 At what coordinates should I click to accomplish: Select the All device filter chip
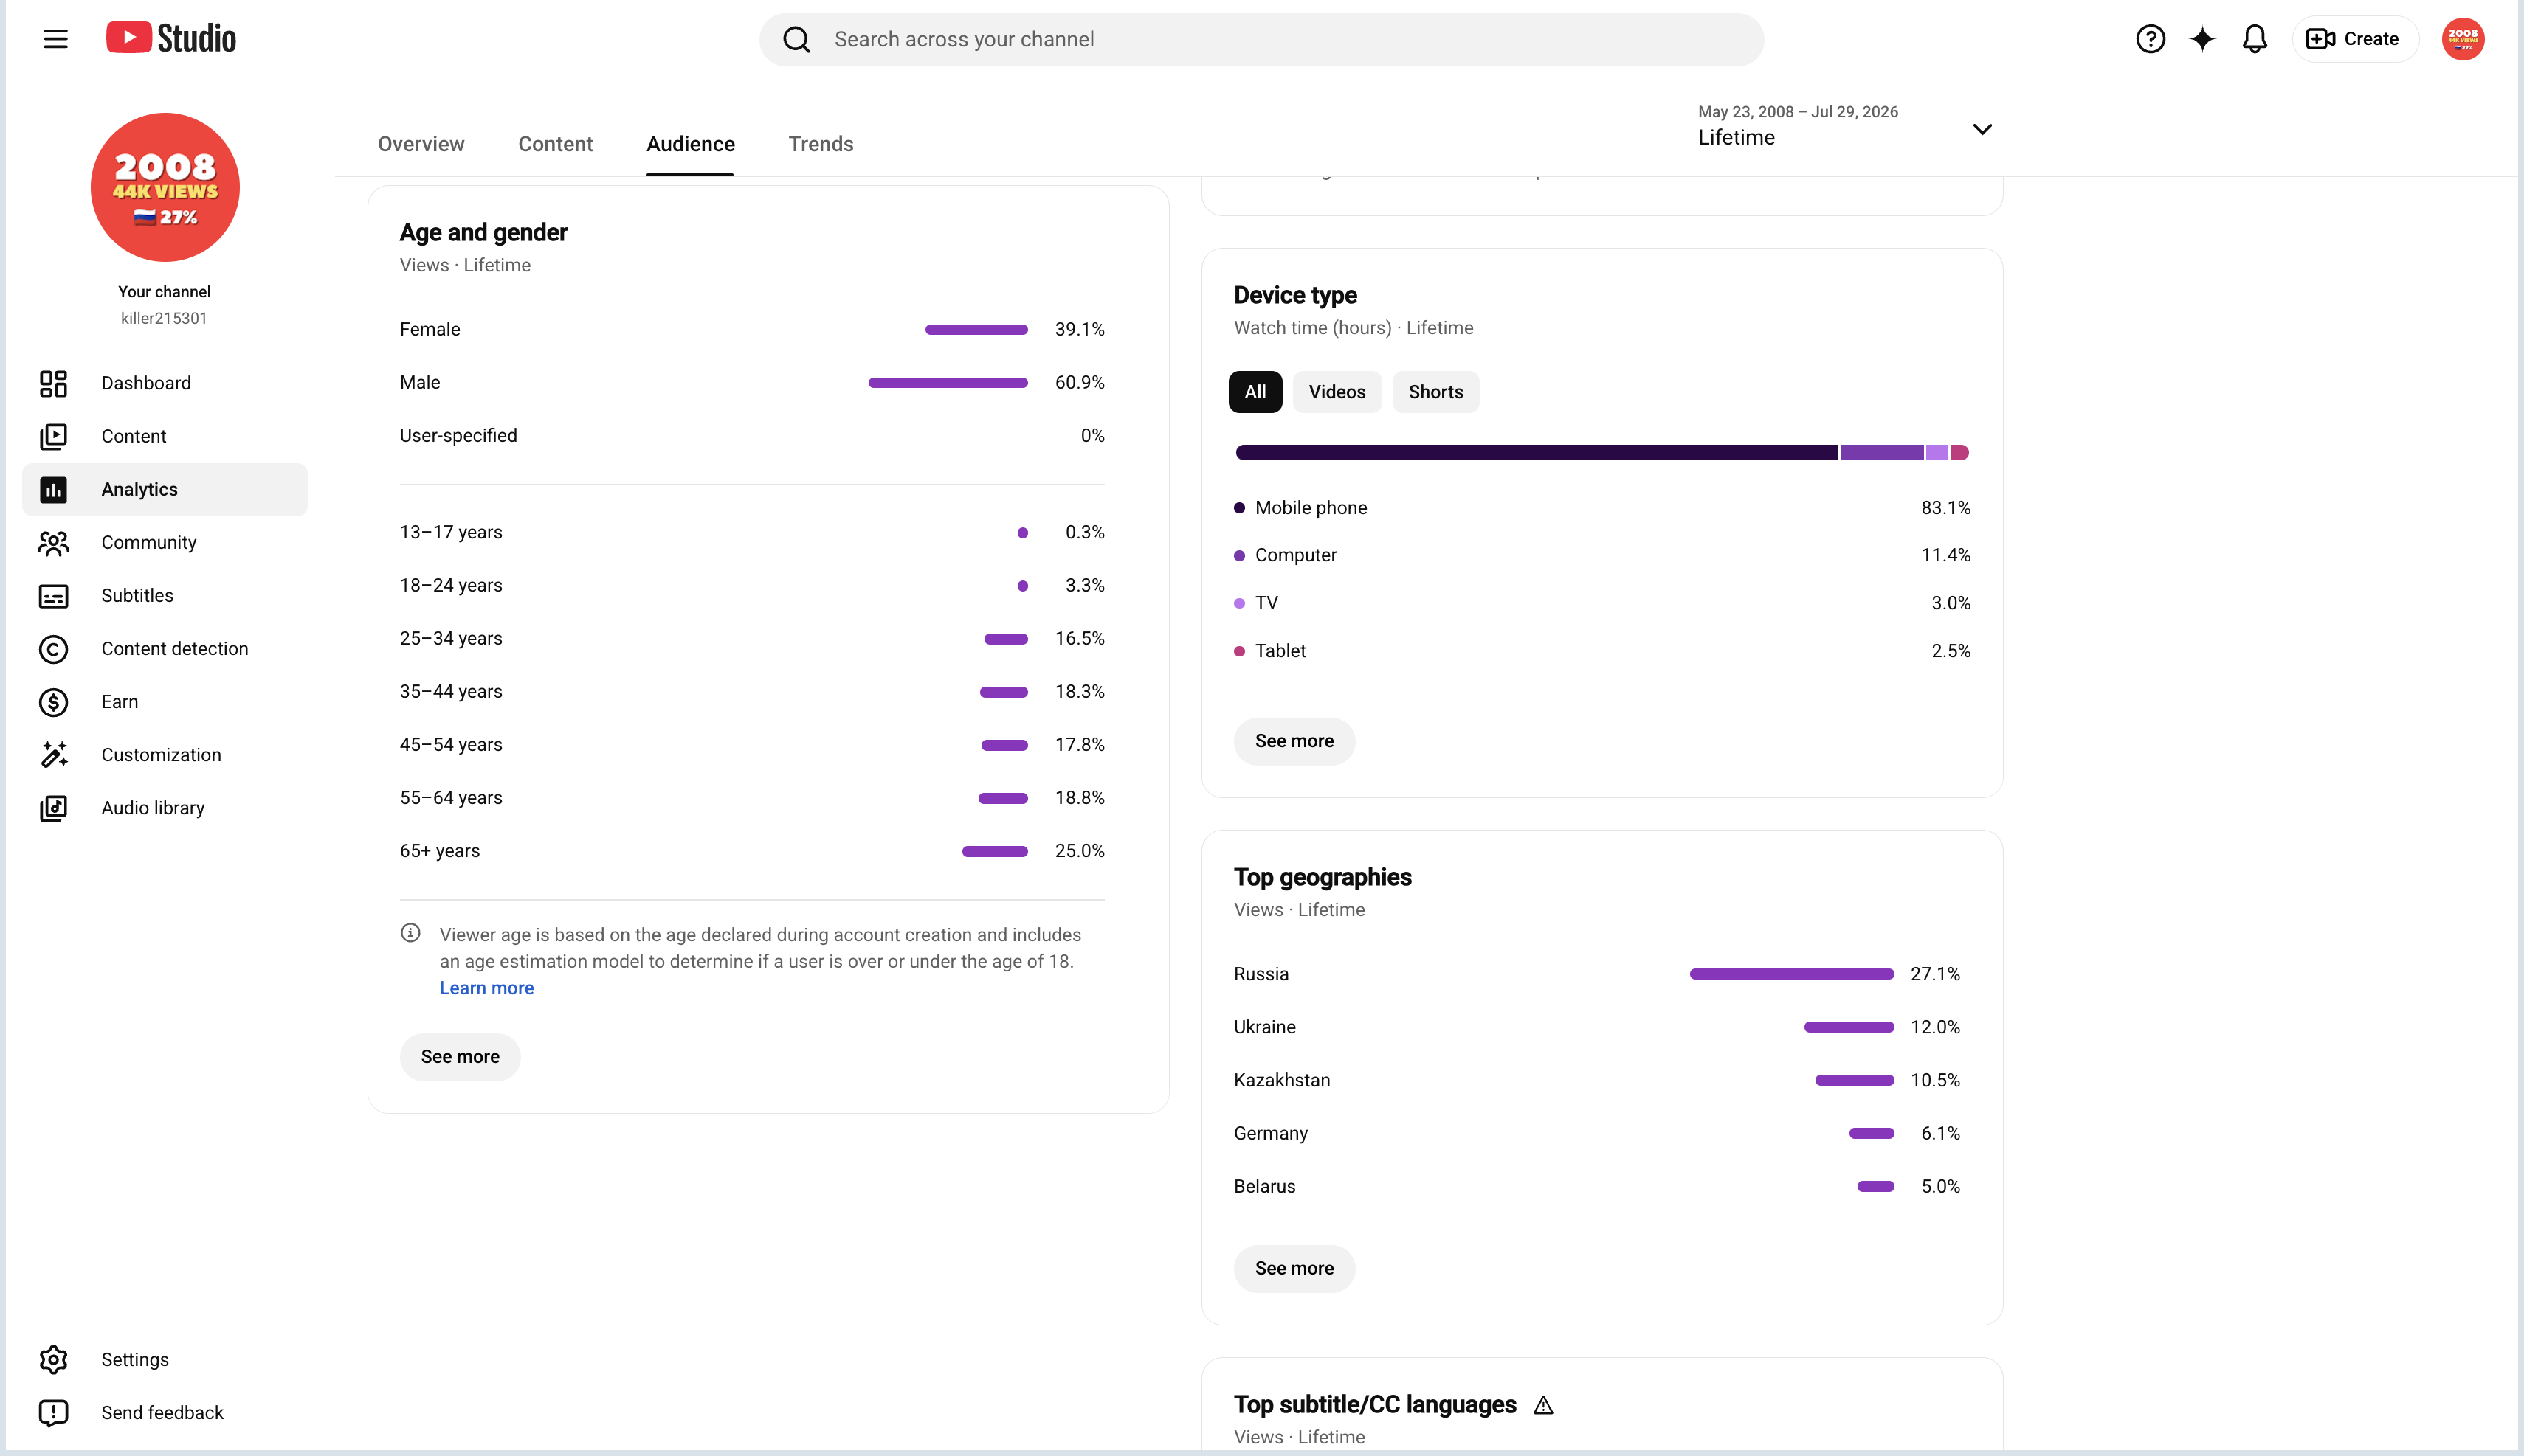(x=1255, y=392)
